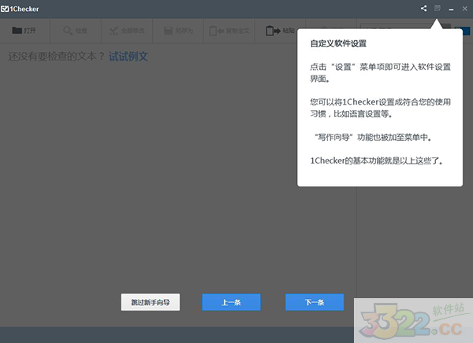Click text 还没有要检查的文本？
This screenshot has width=473, height=343.
(x=56, y=57)
